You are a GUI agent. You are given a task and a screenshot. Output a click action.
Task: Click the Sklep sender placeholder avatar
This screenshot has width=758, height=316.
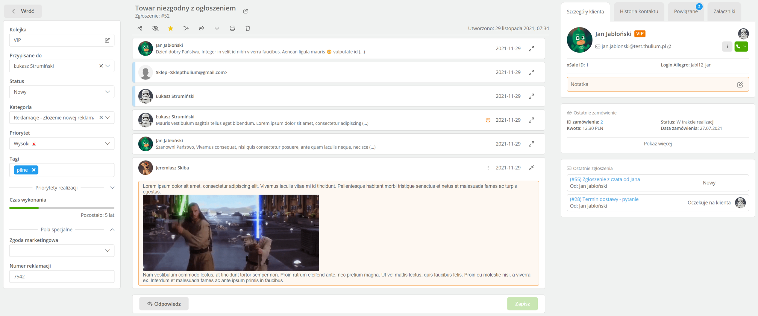(145, 72)
